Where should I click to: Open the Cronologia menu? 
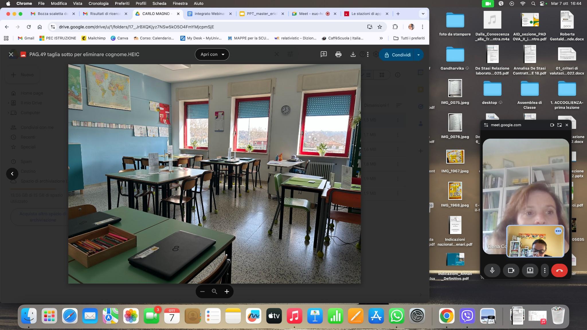(98, 3)
